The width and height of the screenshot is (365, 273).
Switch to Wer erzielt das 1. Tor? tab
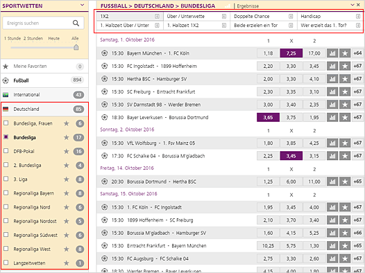pyautogui.click(x=330, y=26)
